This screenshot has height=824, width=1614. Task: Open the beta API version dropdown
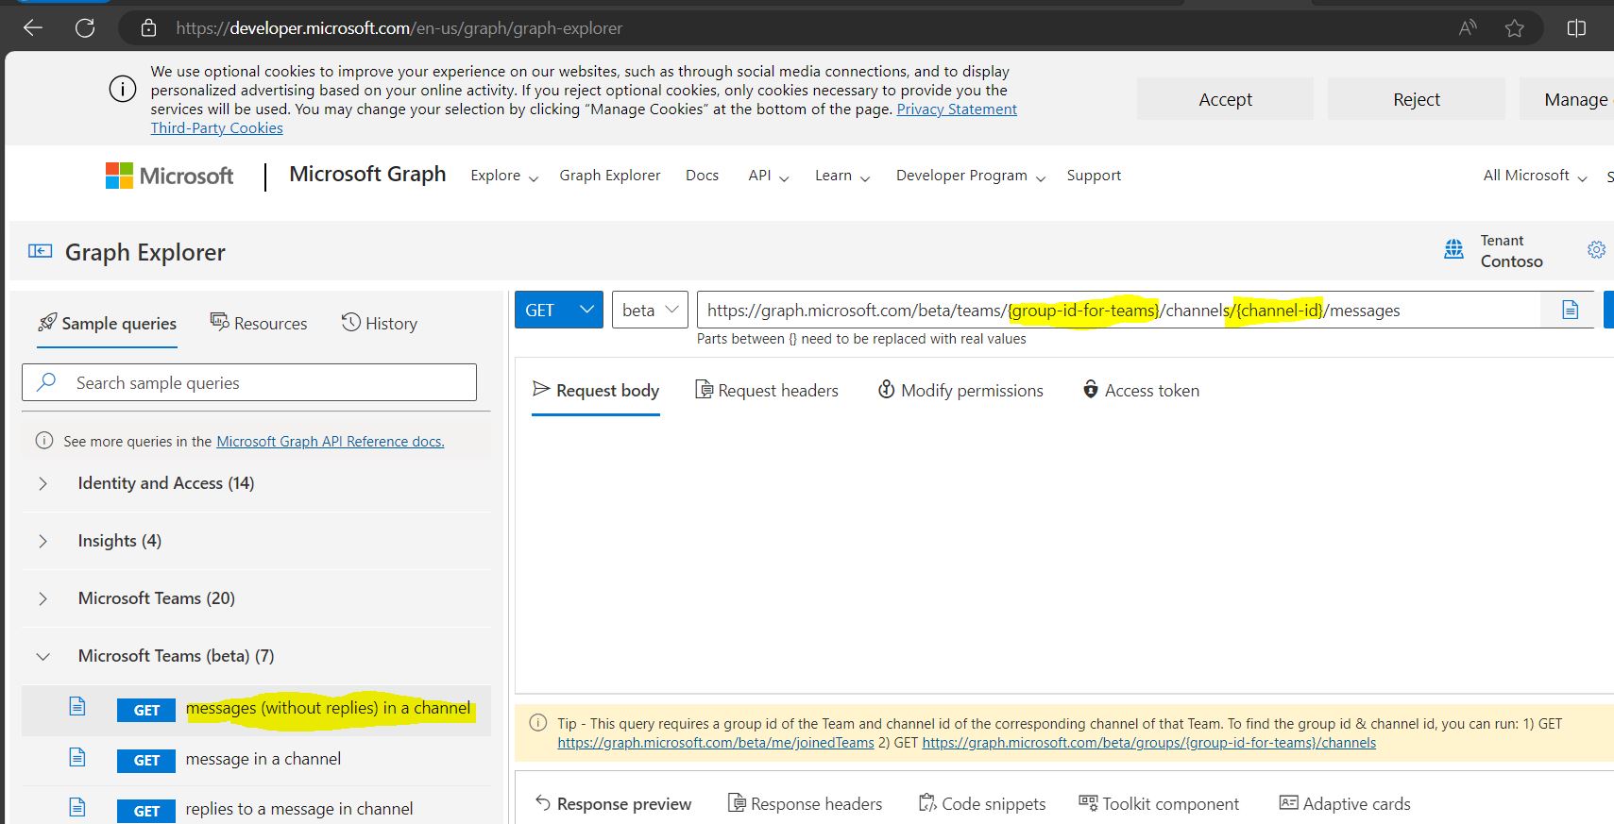tap(650, 310)
